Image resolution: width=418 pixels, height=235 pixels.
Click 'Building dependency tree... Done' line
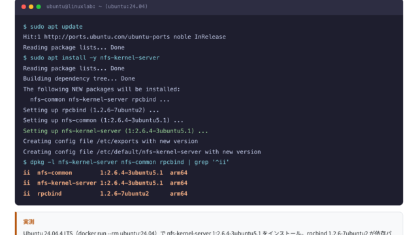[79, 78]
